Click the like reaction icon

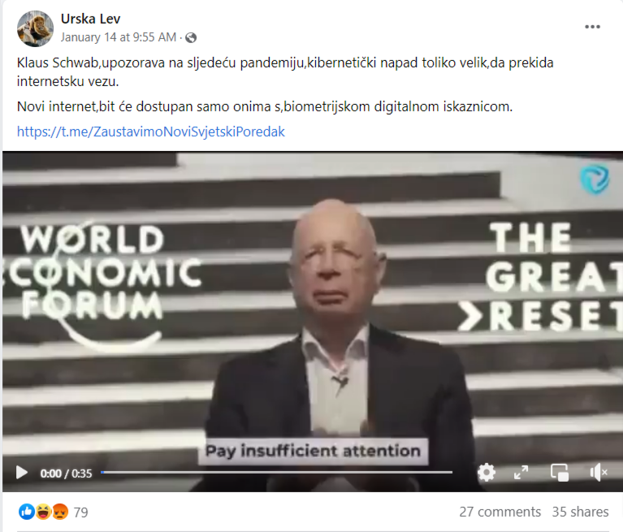pos(27,512)
